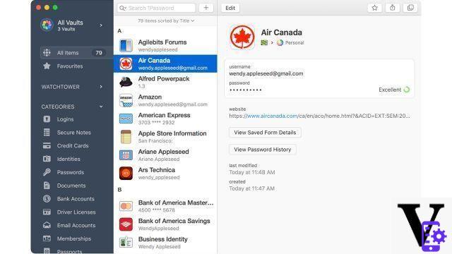Open the Bank Accounts category label
The height and width of the screenshot is (254, 452).
76,199
